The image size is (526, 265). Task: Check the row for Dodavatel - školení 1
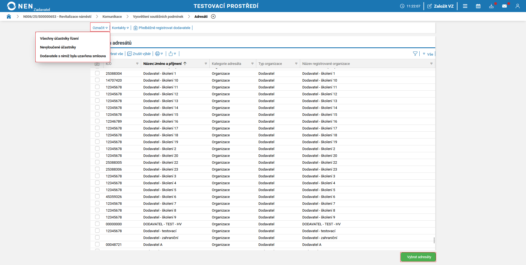tap(97, 73)
